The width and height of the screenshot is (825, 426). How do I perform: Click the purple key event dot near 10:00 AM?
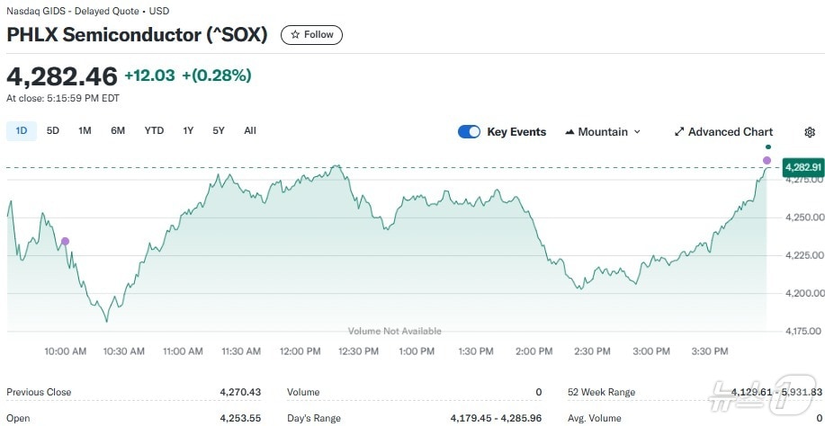click(x=65, y=241)
